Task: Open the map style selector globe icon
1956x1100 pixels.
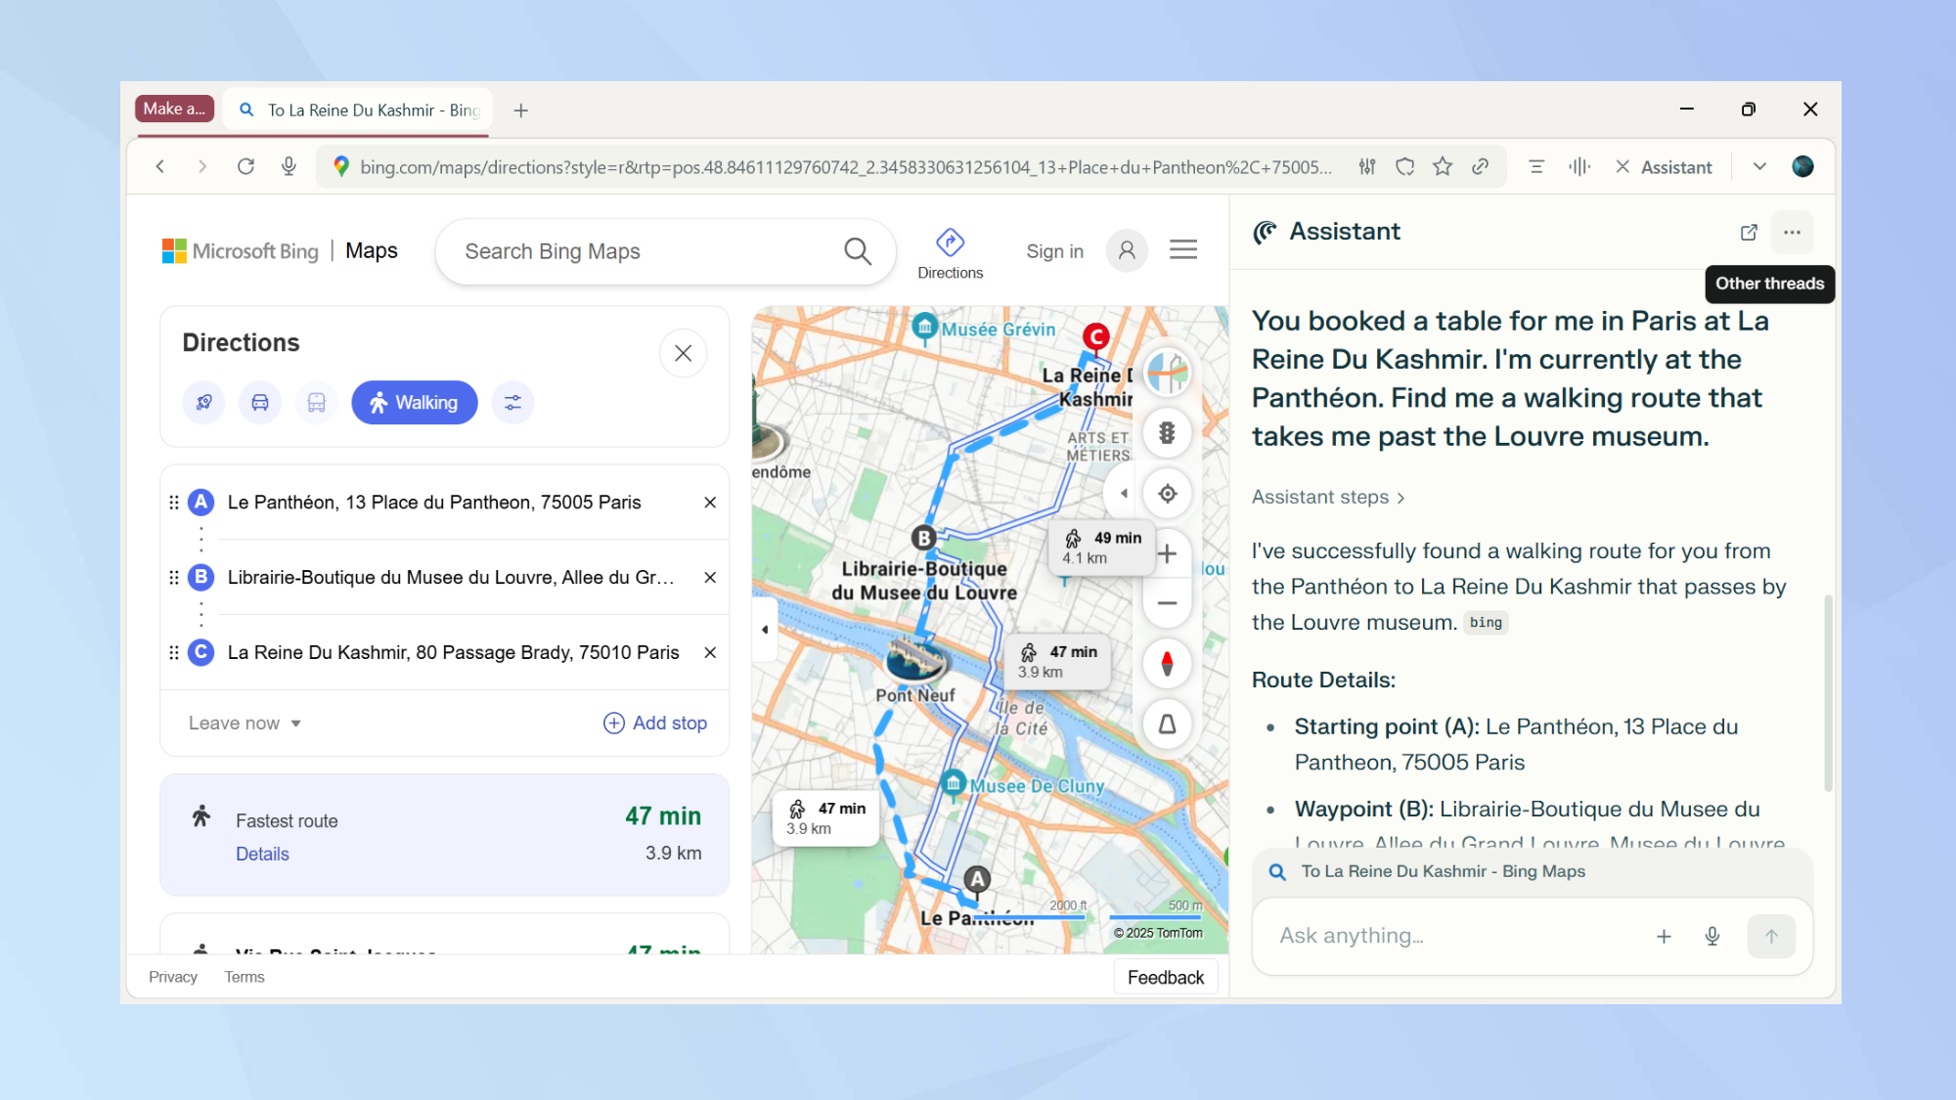Action: pyautogui.click(x=1166, y=373)
